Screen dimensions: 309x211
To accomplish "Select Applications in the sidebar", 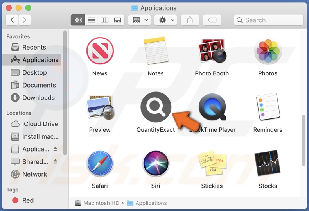I will click(x=32, y=60).
